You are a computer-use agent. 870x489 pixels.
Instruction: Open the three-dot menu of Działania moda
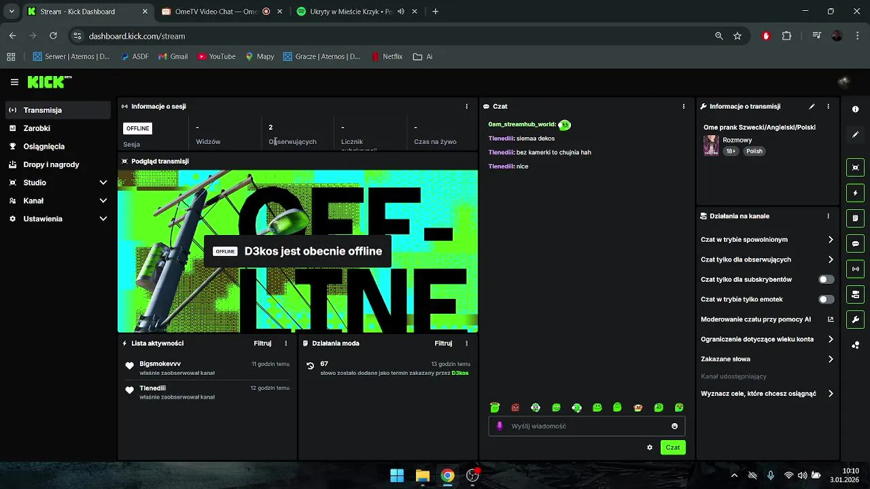466,343
